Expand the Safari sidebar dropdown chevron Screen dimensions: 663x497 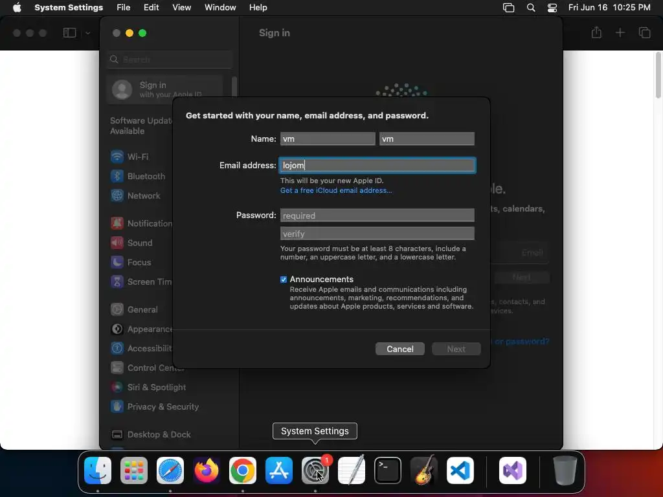point(87,33)
